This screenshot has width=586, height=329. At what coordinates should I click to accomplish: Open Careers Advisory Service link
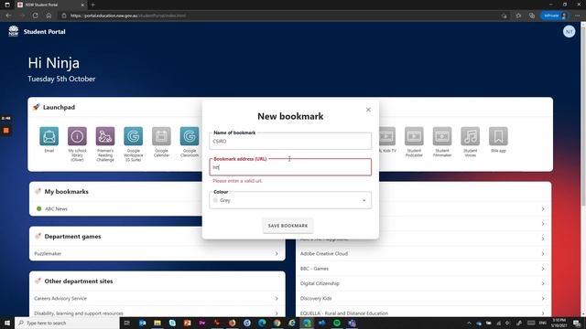pos(60,299)
